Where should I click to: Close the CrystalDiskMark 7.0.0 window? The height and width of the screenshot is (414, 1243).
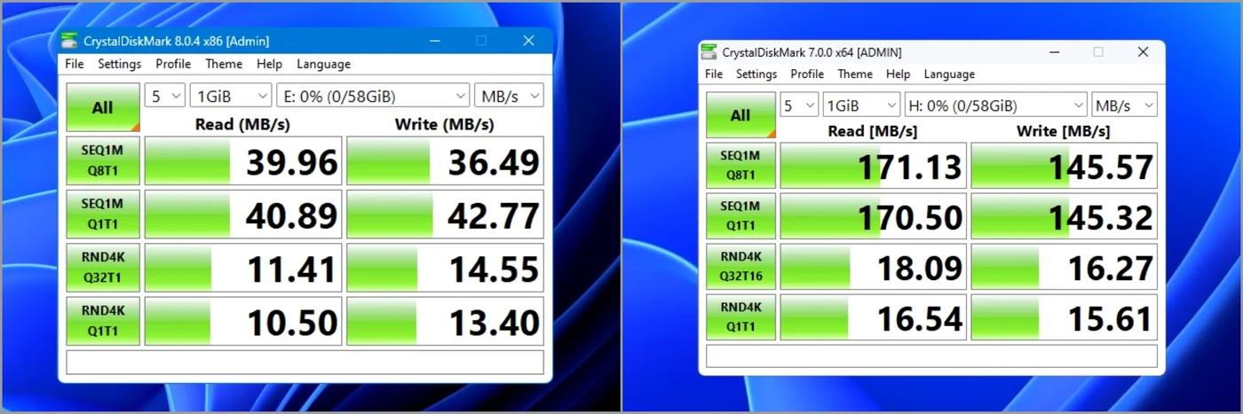(1143, 52)
